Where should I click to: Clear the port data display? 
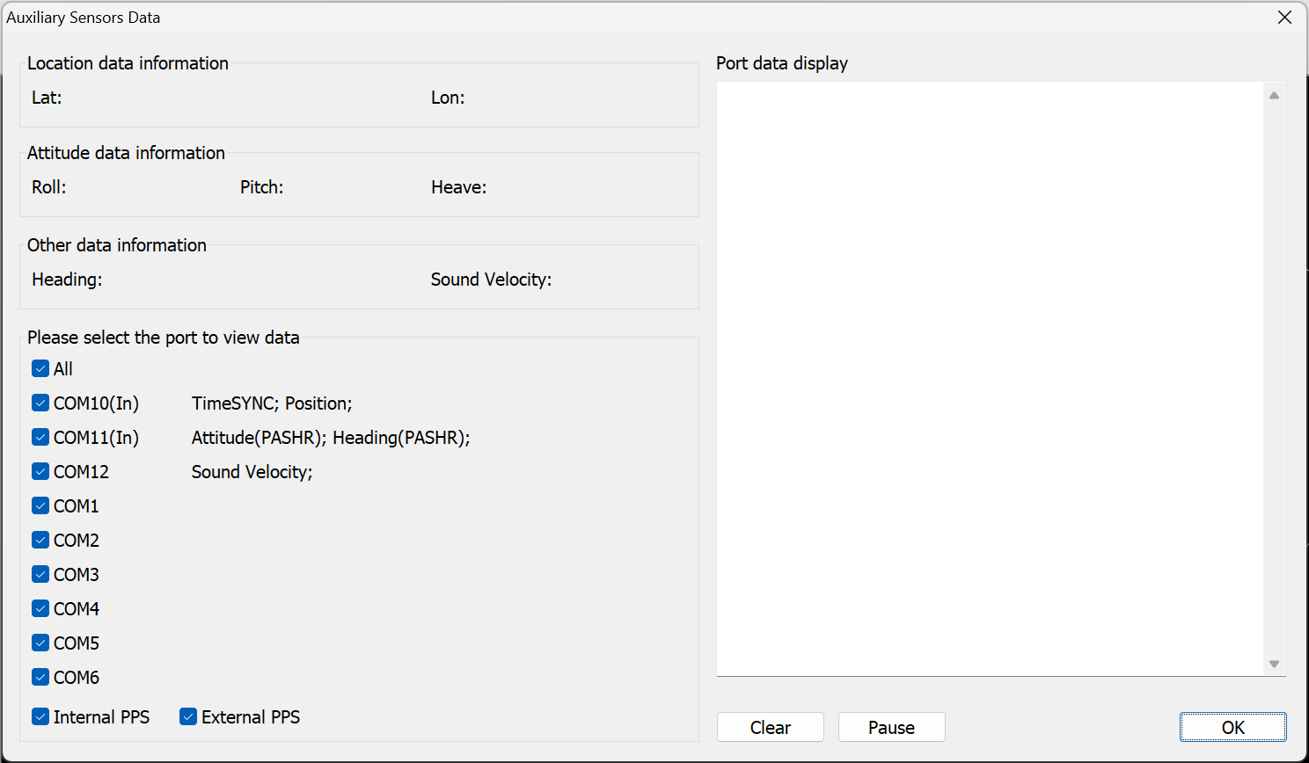pos(770,728)
